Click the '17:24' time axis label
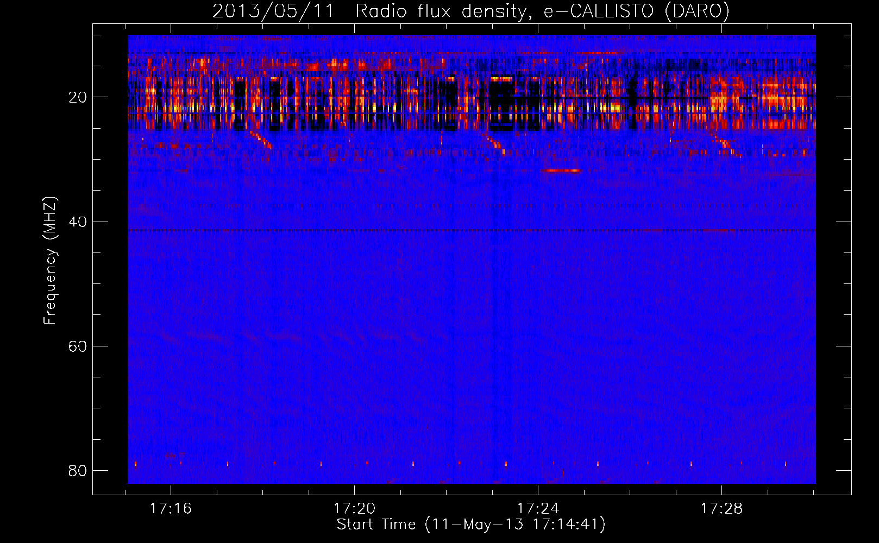Viewport: 879px width, 543px height. pos(538,509)
